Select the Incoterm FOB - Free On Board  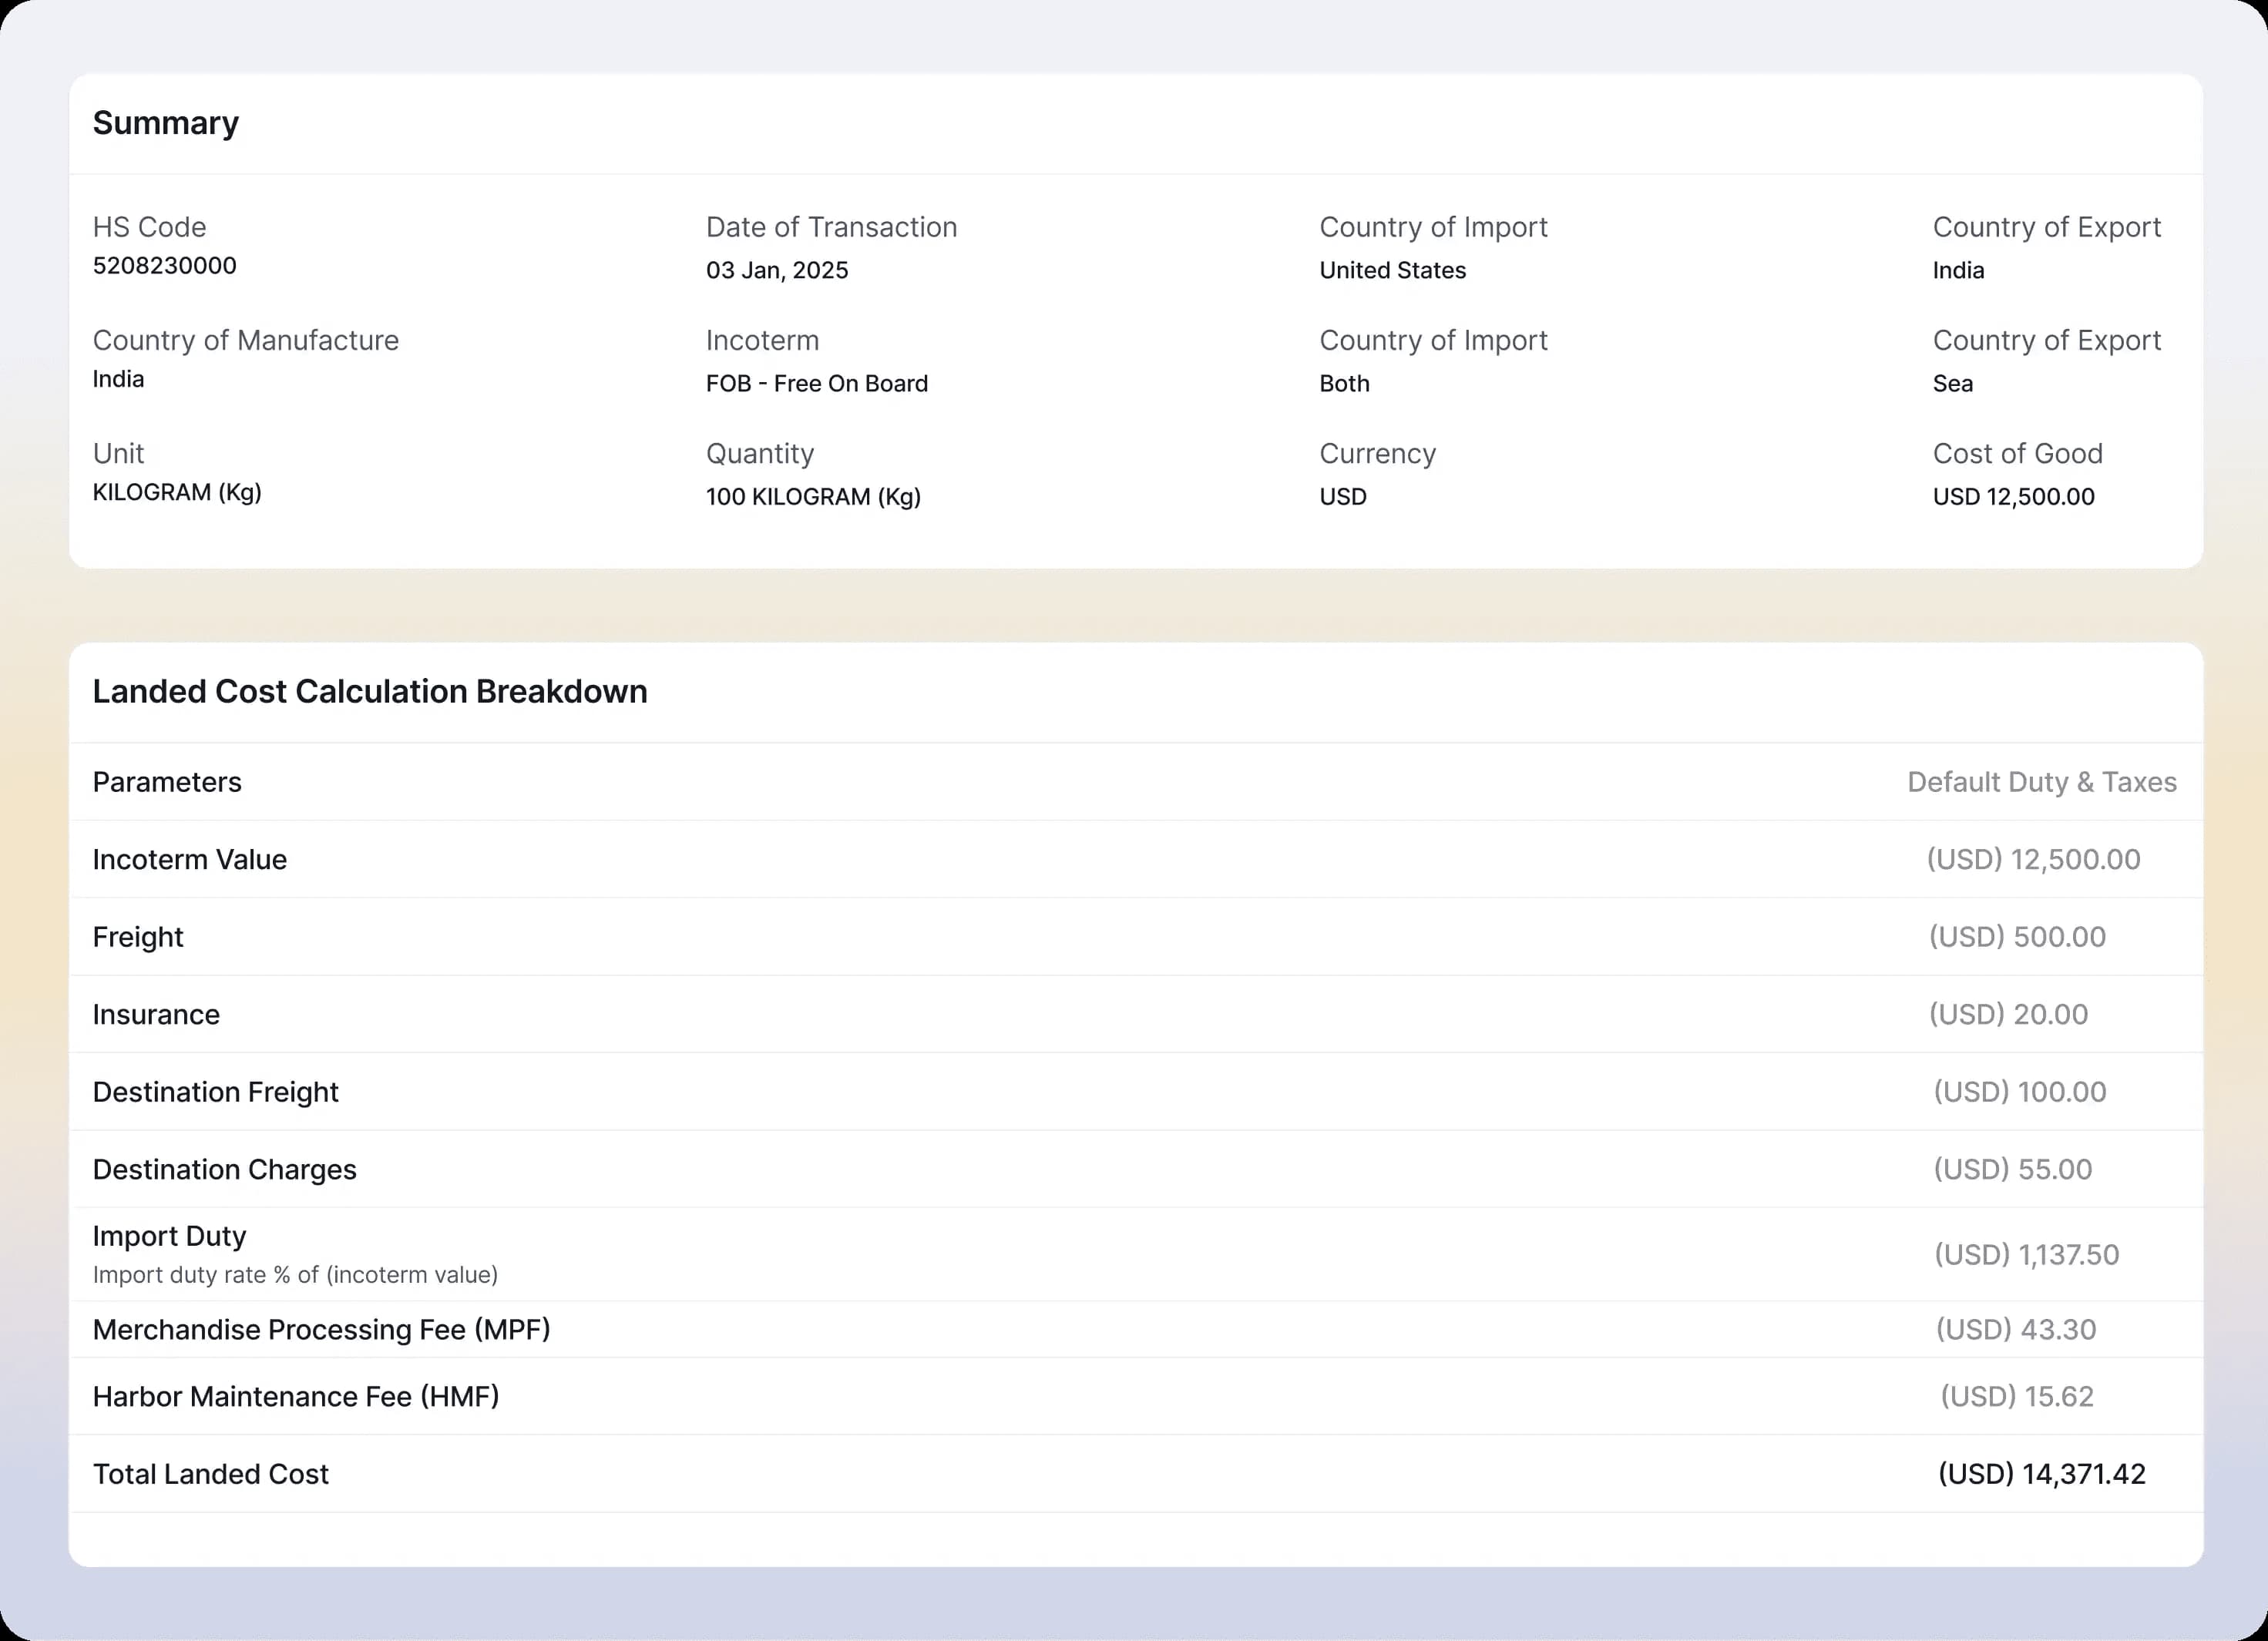(x=816, y=383)
